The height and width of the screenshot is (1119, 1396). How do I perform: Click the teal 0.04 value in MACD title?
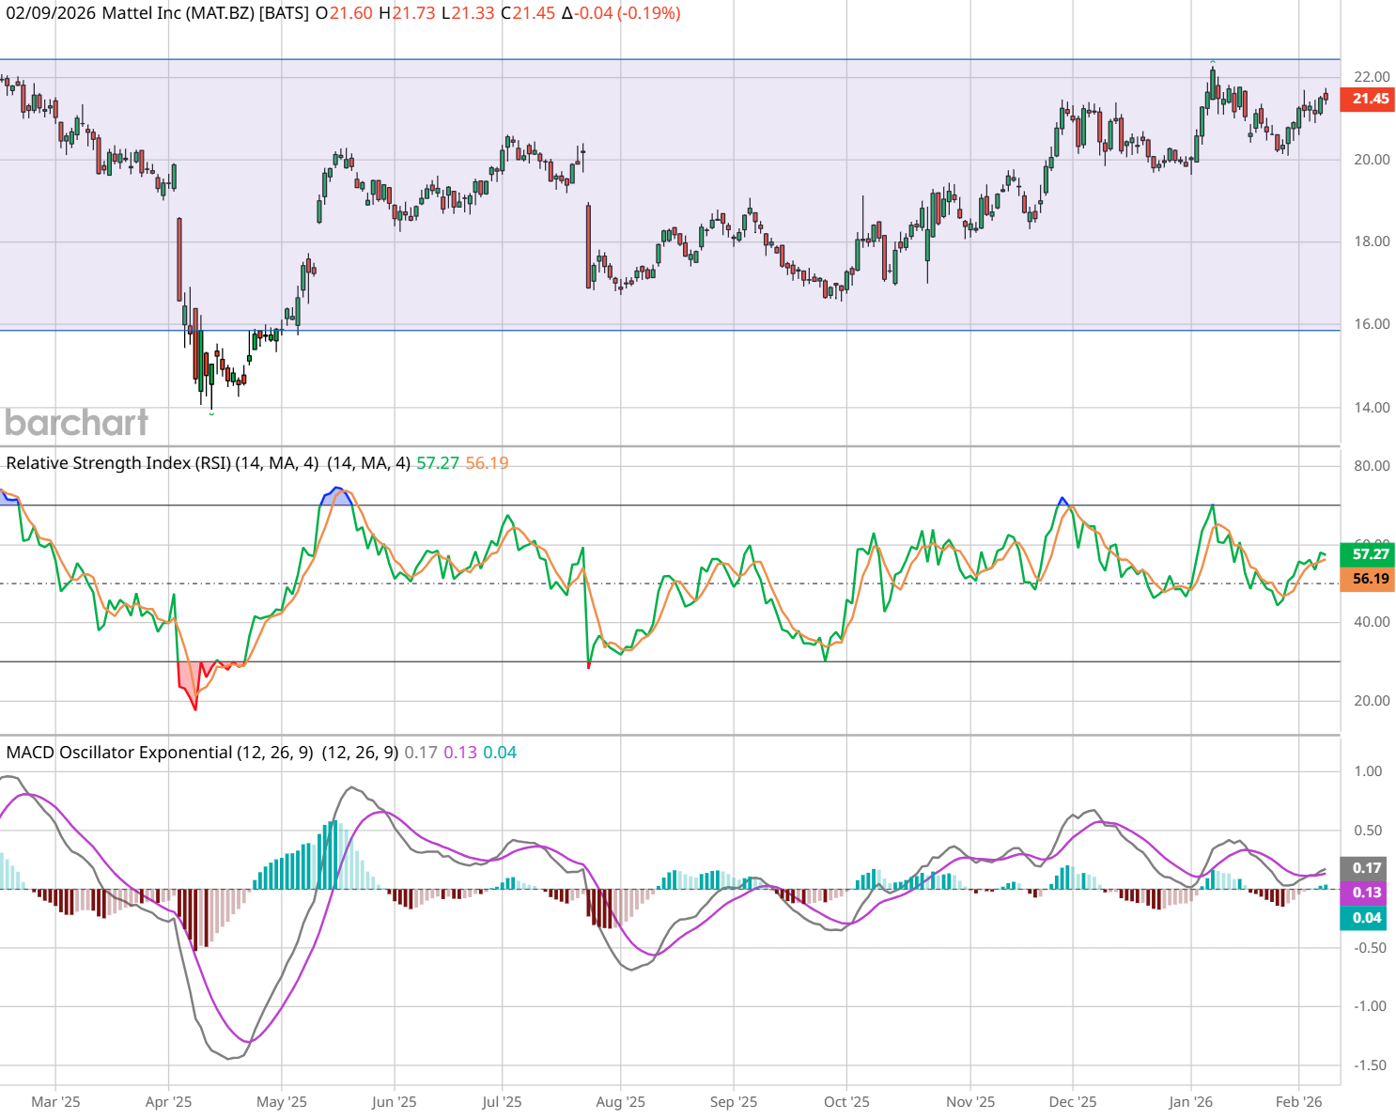(500, 753)
